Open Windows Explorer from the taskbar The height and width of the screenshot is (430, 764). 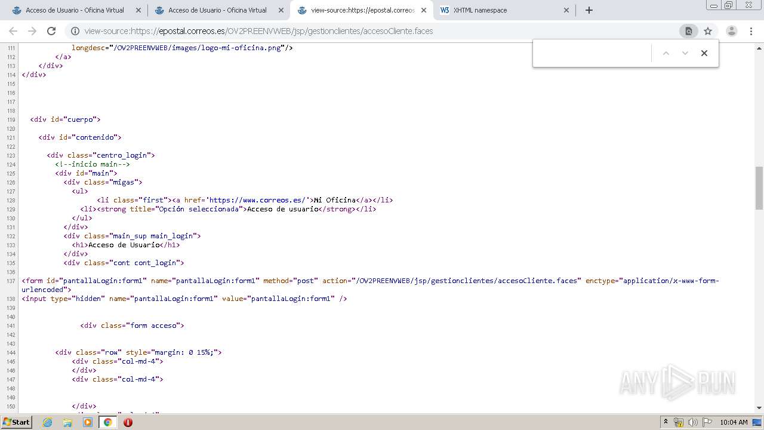tap(67, 422)
